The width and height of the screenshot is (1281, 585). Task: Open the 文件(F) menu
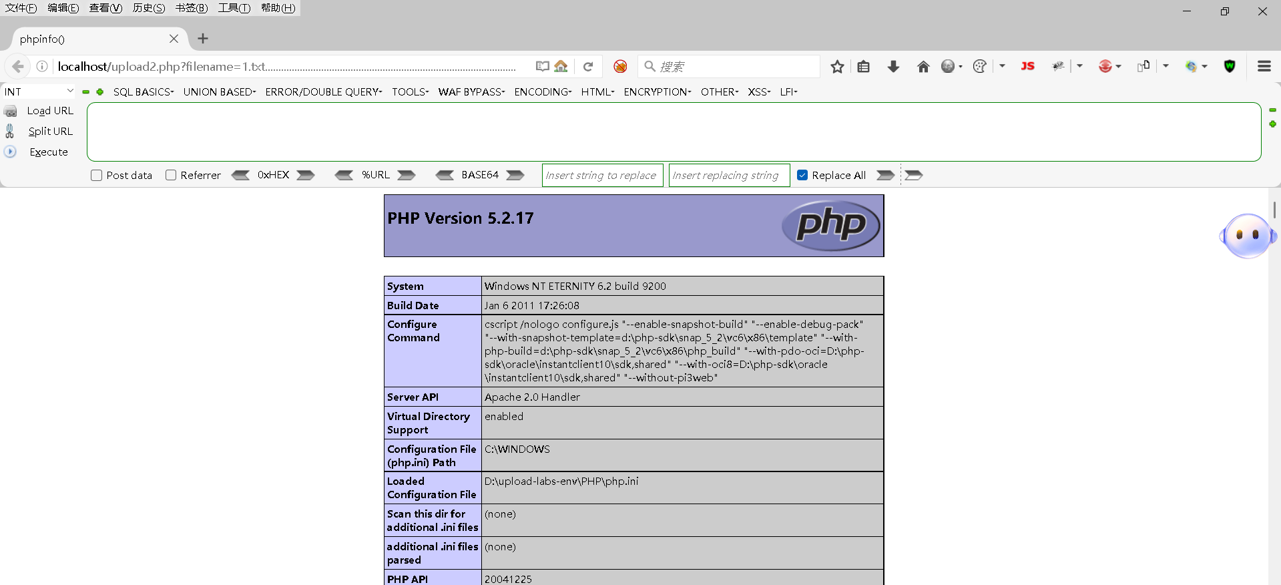[x=21, y=8]
